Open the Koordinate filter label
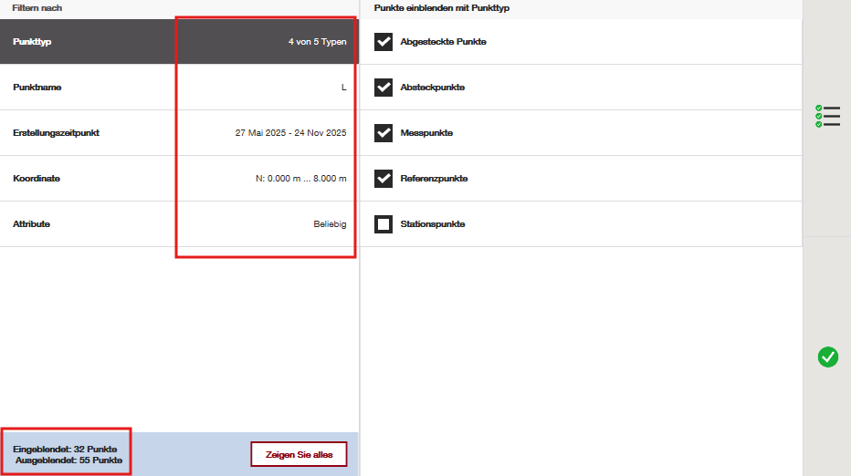This screenshot has height=476, width=851. point(37,179)
